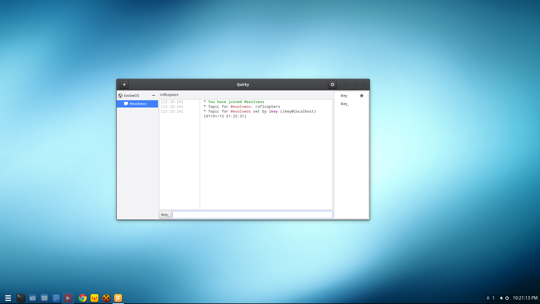Launch the Terminal from the panel
The height and width of the screenshot is (304, 540).
click(21, 298)
